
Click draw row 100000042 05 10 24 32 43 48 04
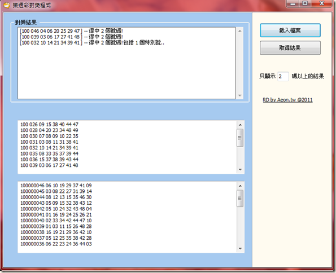point(56,209)
